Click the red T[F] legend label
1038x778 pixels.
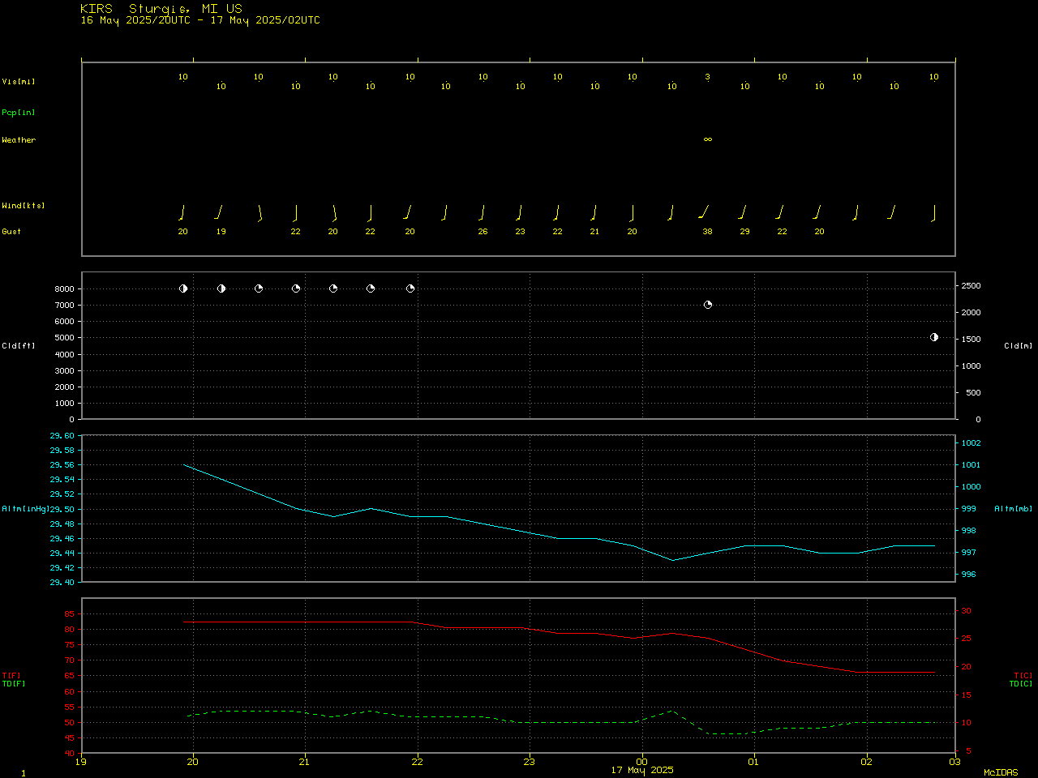[11, 675]
